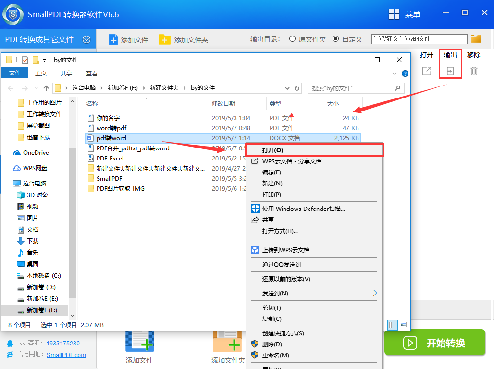494x369 pixels.
Task: Click green 开始转换 button
Action: click(x=435, y=342)
